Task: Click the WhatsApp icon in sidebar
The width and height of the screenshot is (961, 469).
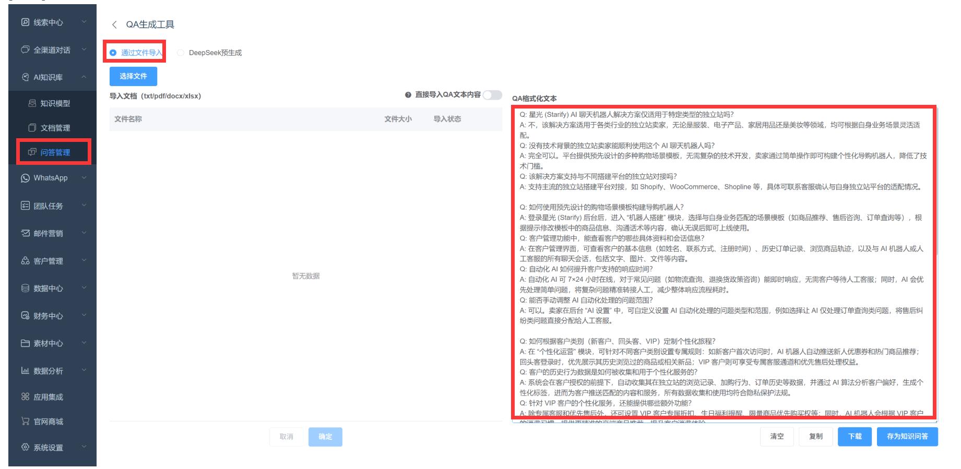Action: [25, 178]
